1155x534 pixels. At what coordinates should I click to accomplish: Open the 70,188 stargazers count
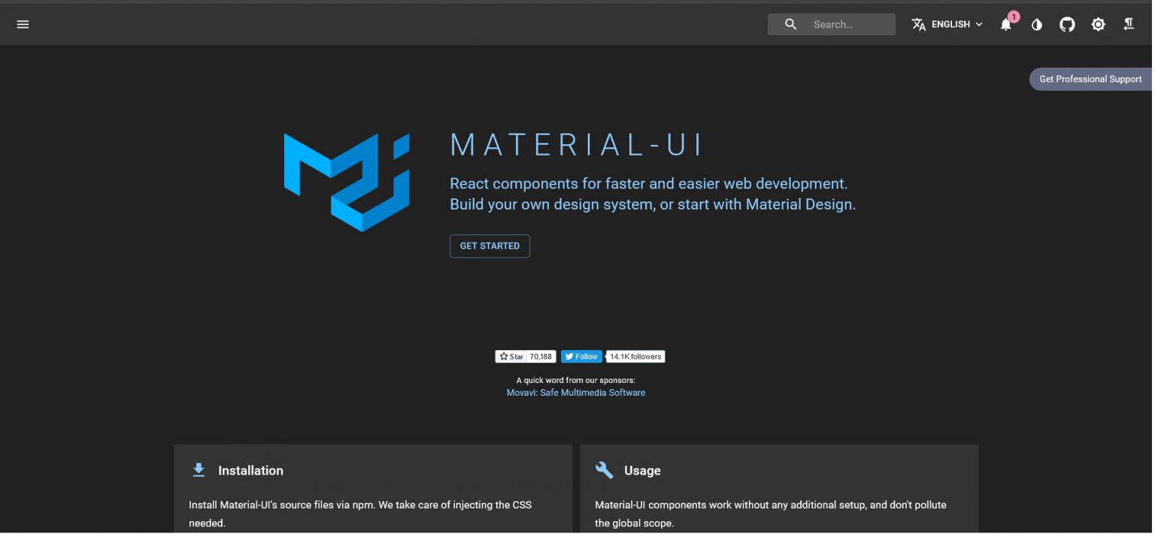click(541, 357)
